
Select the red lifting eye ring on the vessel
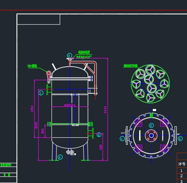coord(49,73)
